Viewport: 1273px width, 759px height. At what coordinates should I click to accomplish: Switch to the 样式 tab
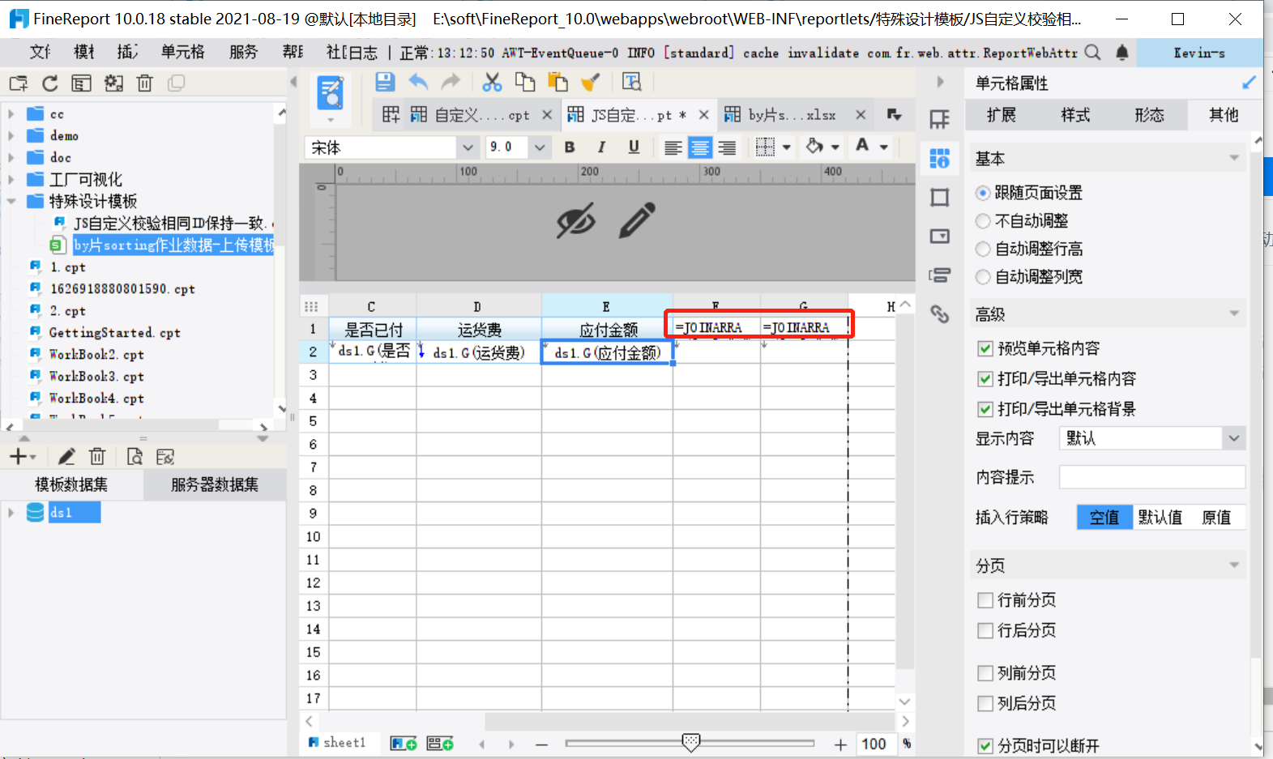1075,115
